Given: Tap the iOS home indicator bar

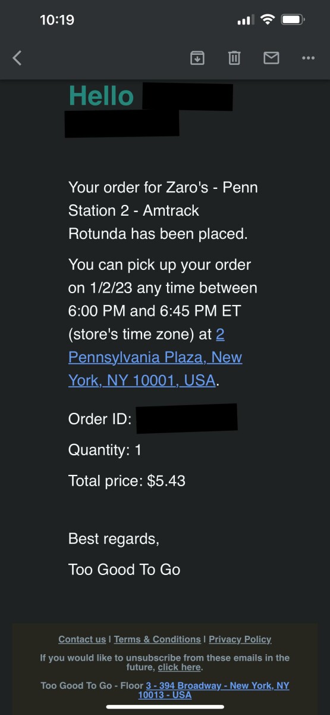Looking at the screenshot, I should click(x=165, y=707).
